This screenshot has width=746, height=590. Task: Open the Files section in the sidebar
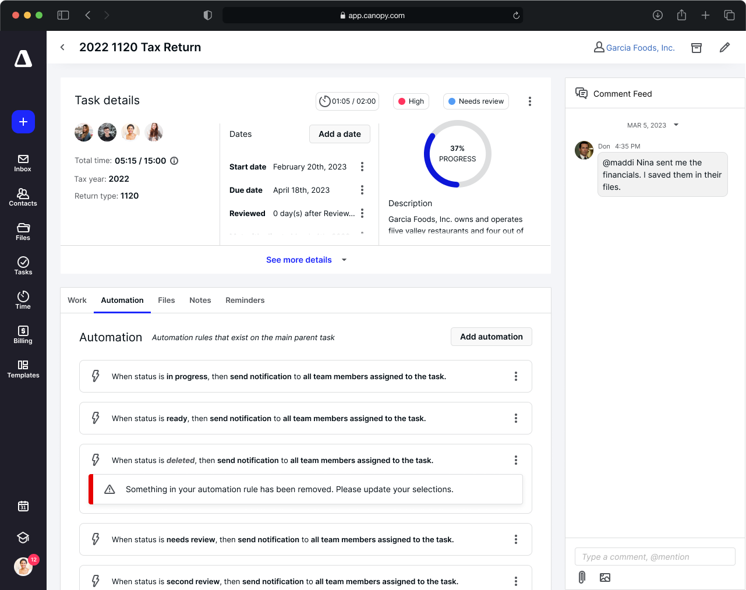point(23,231)
